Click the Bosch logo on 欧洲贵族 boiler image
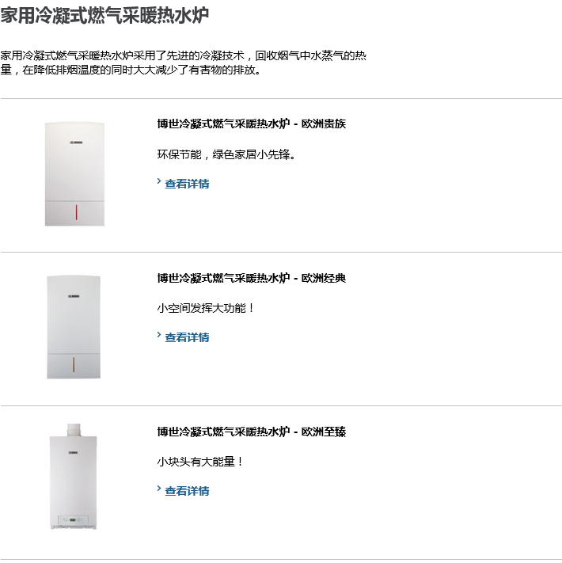The image size is (562, 563). click(76, 143)
